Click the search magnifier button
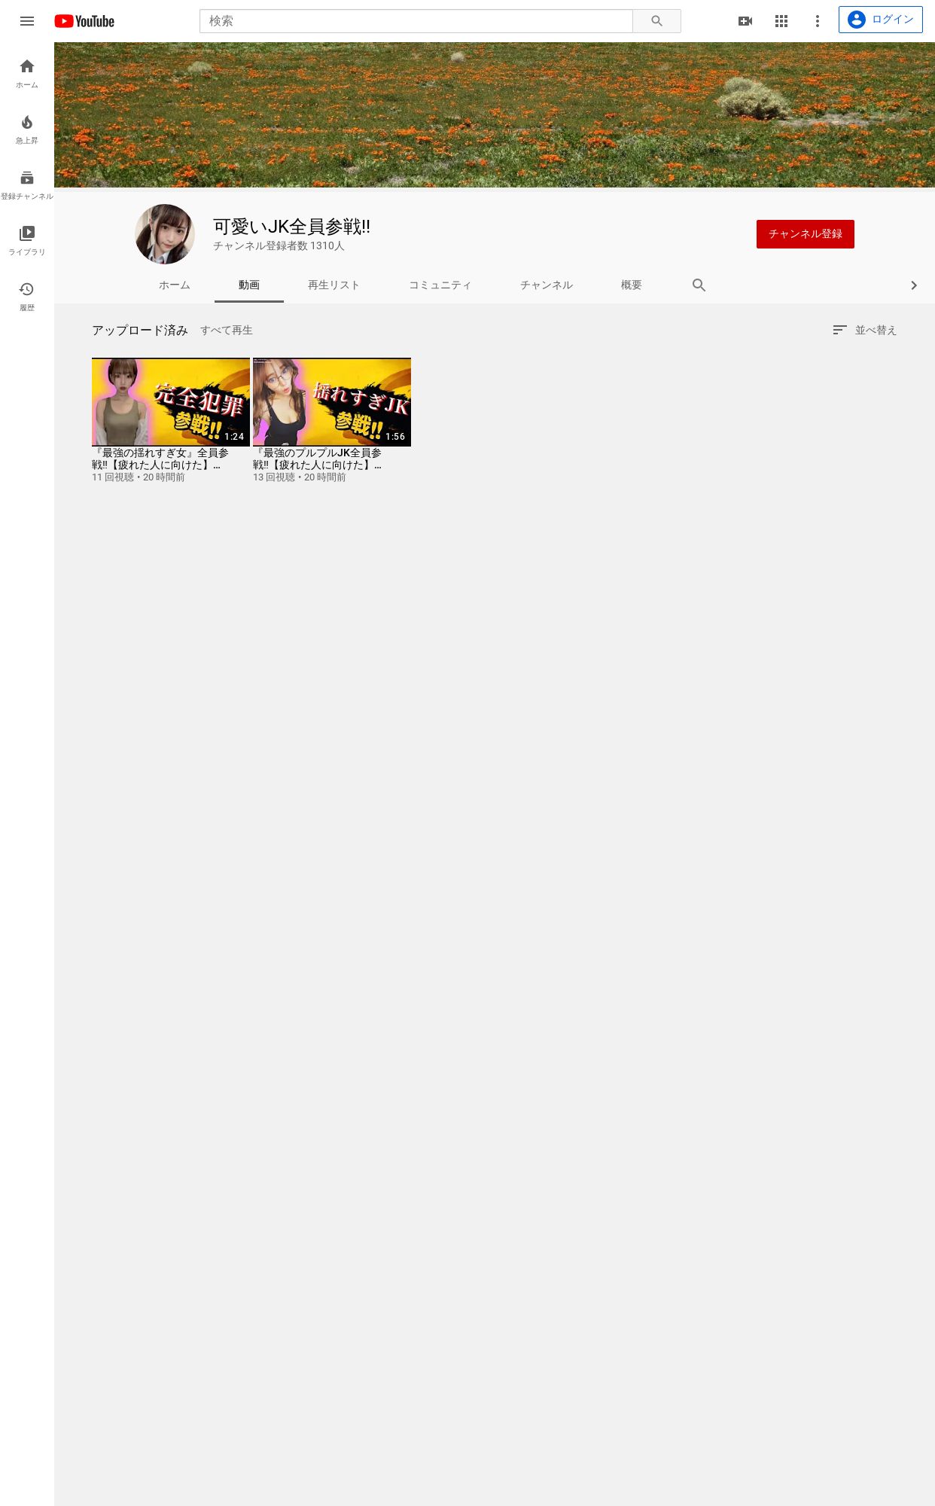935x1506 pixels. 656,21
